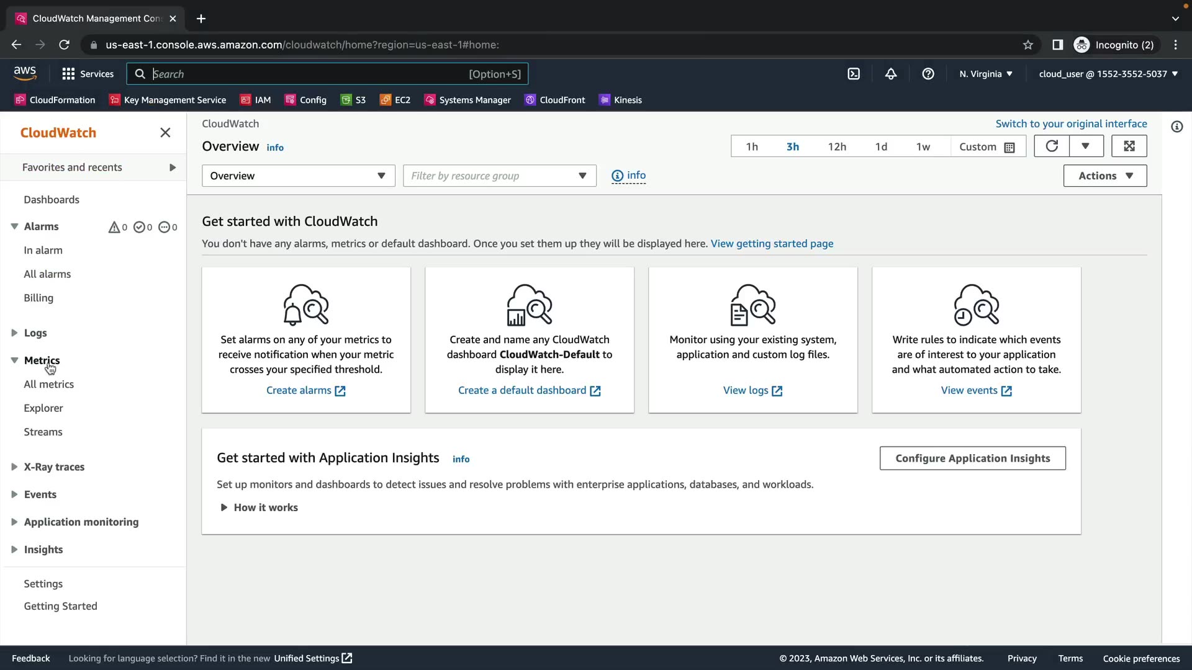Select the 1h time range
This screenshot has width=1192, height=670.
752,147
